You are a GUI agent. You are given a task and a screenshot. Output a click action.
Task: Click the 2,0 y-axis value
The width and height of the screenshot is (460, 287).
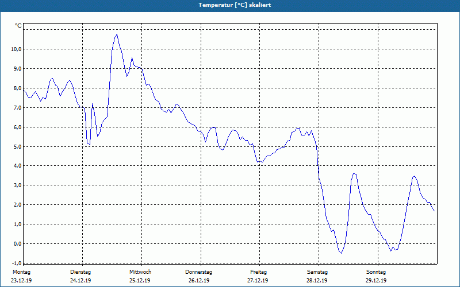pos(17,205)
